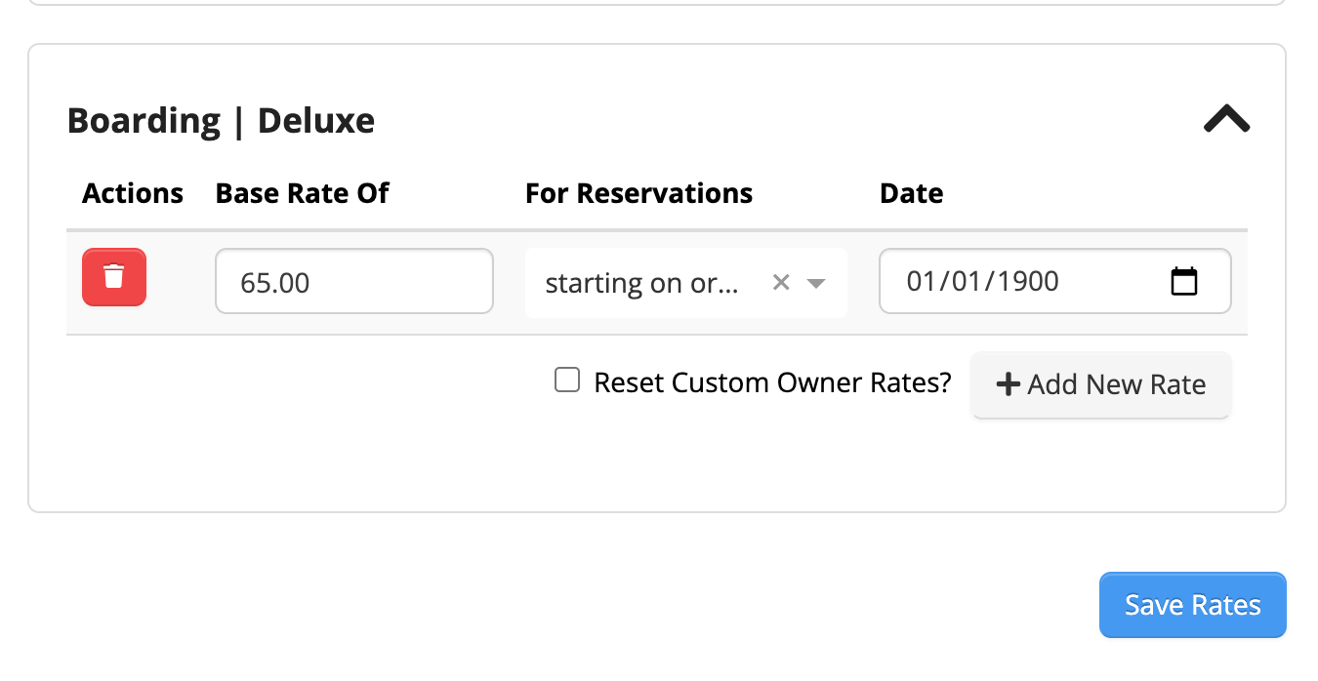
Task: Click the plus icon on Add New Rate
Action: click(x=1009, y=384)
